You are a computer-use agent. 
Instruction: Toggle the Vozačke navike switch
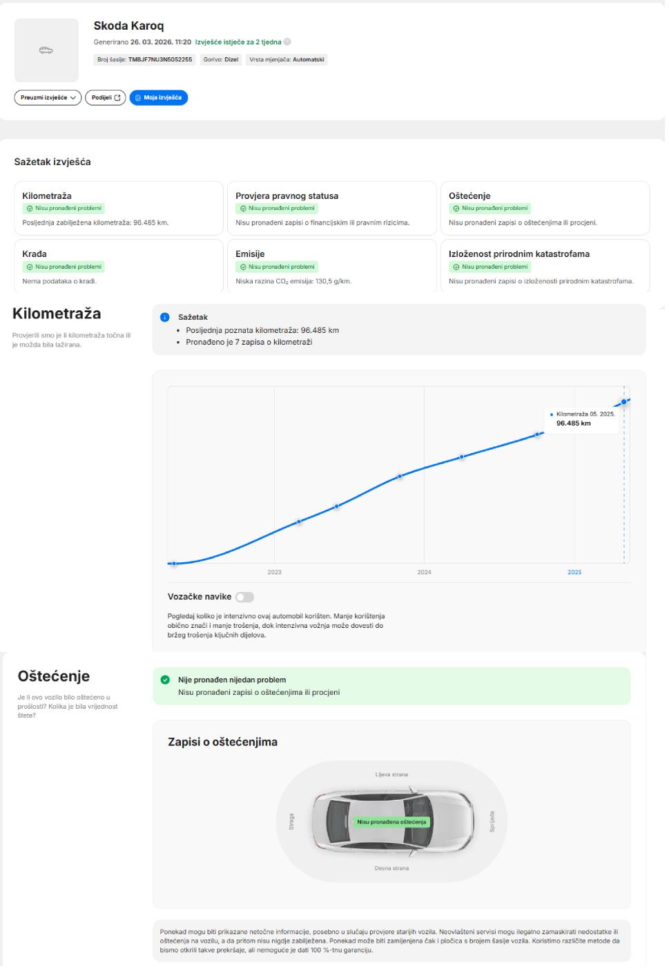tap(244, 597)
